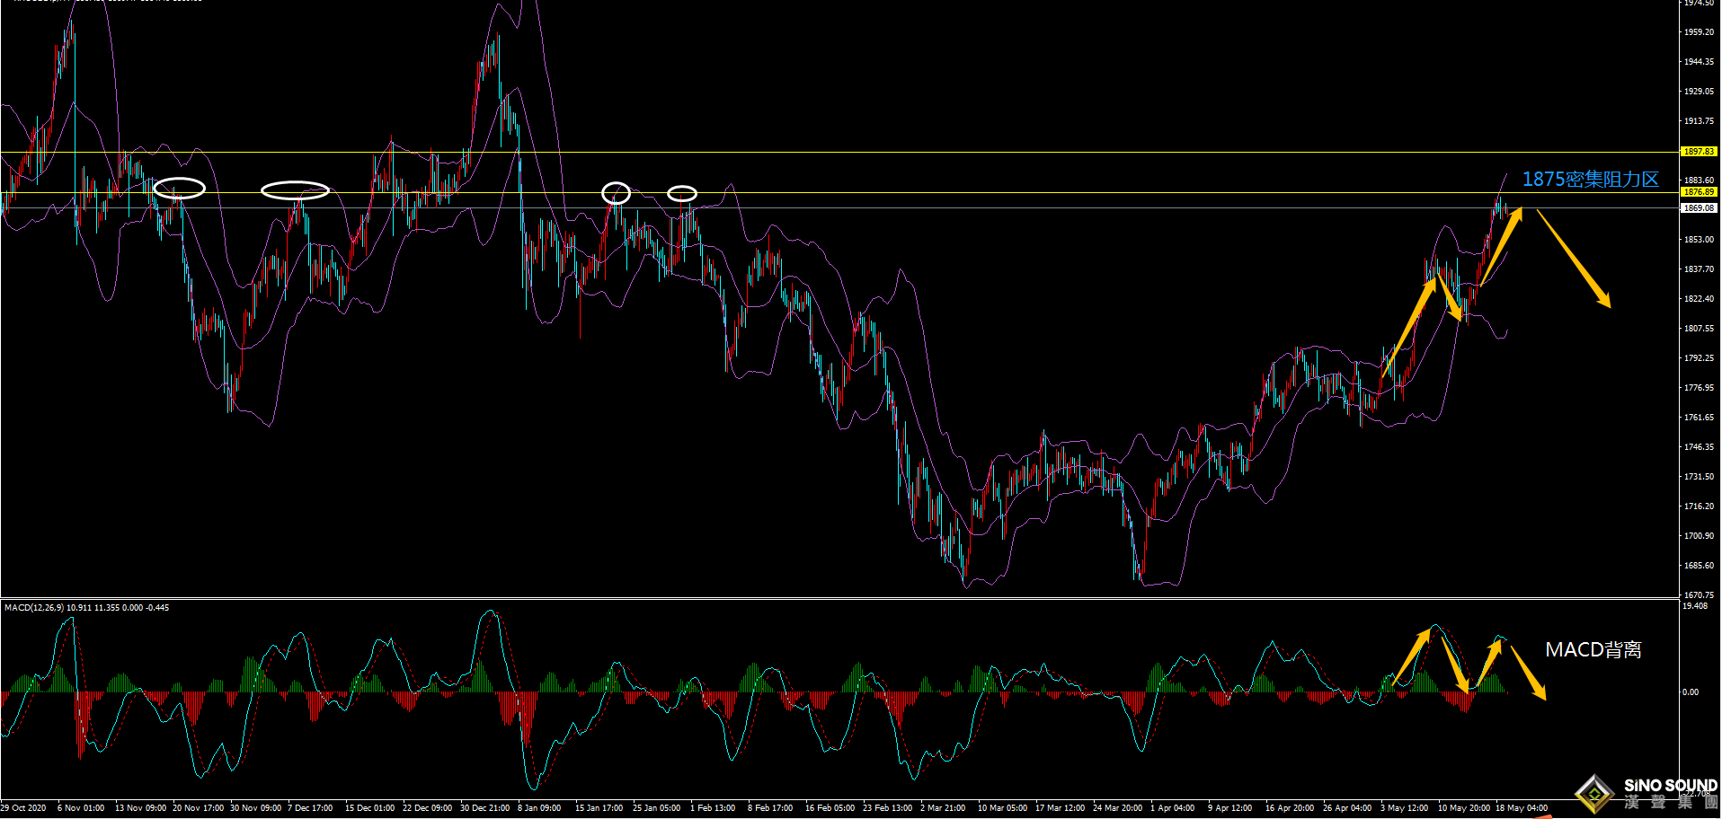Image resolution: width=1722 pixels, height=819 pixels.
Task: Click the 26 Apr 04:00 time label
Action: pyautogui.click(x=1347, y=808)
